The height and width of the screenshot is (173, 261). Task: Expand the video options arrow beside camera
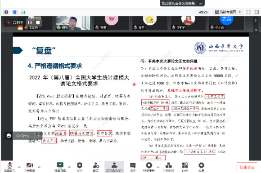(39, 167)
